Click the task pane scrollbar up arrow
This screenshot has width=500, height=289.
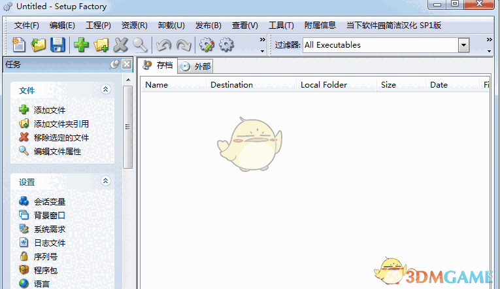pos(128,80)
